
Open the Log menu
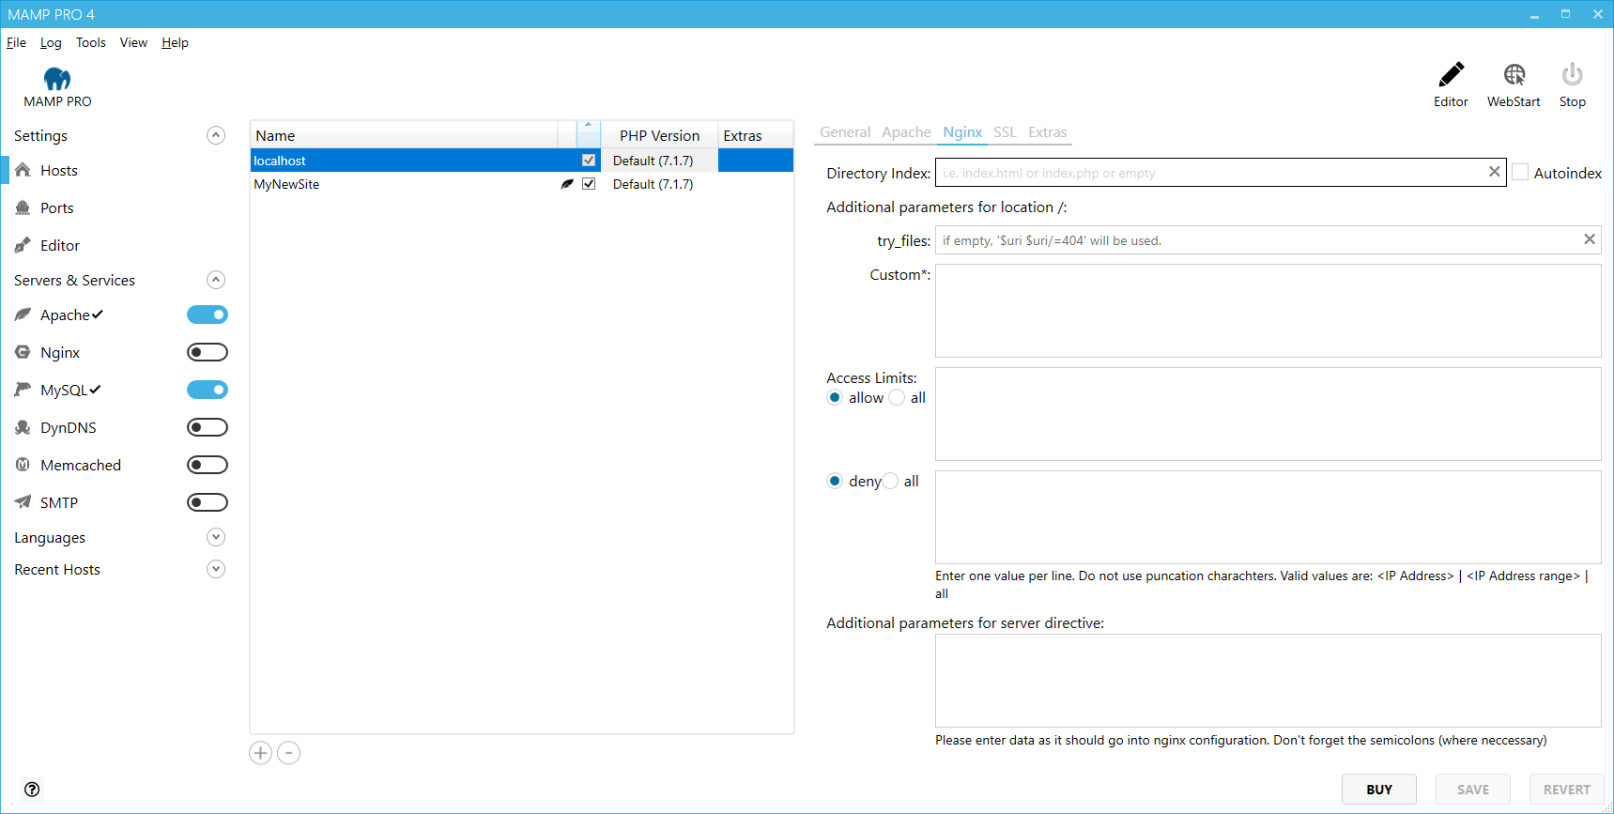coord(51,42)
